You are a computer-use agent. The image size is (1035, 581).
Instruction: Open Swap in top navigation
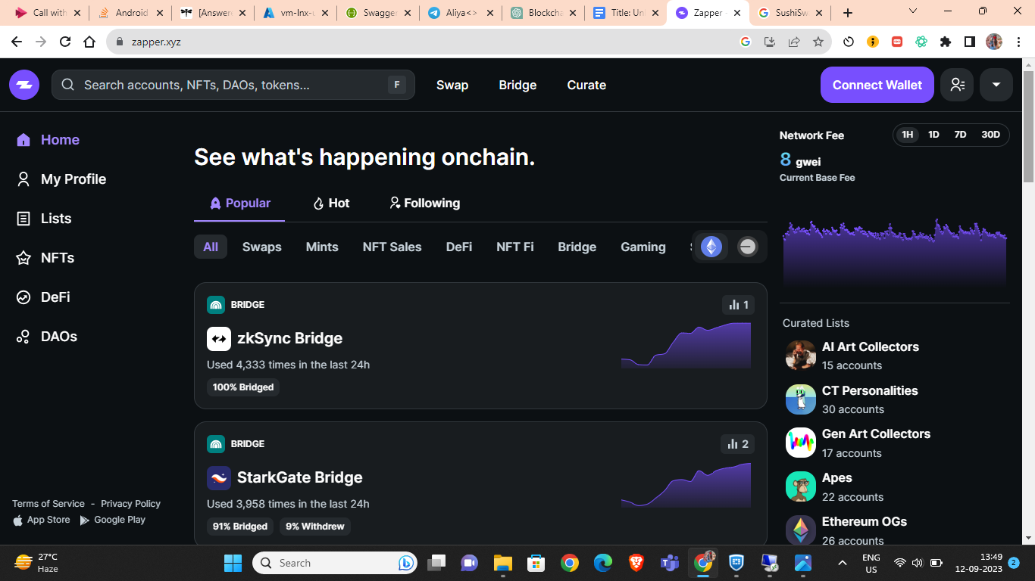pos(452,85)
